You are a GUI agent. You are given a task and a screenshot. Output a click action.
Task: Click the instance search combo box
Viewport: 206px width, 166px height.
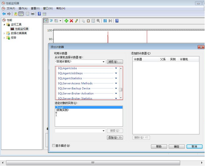pyautogui.click(x=80, y=131)
